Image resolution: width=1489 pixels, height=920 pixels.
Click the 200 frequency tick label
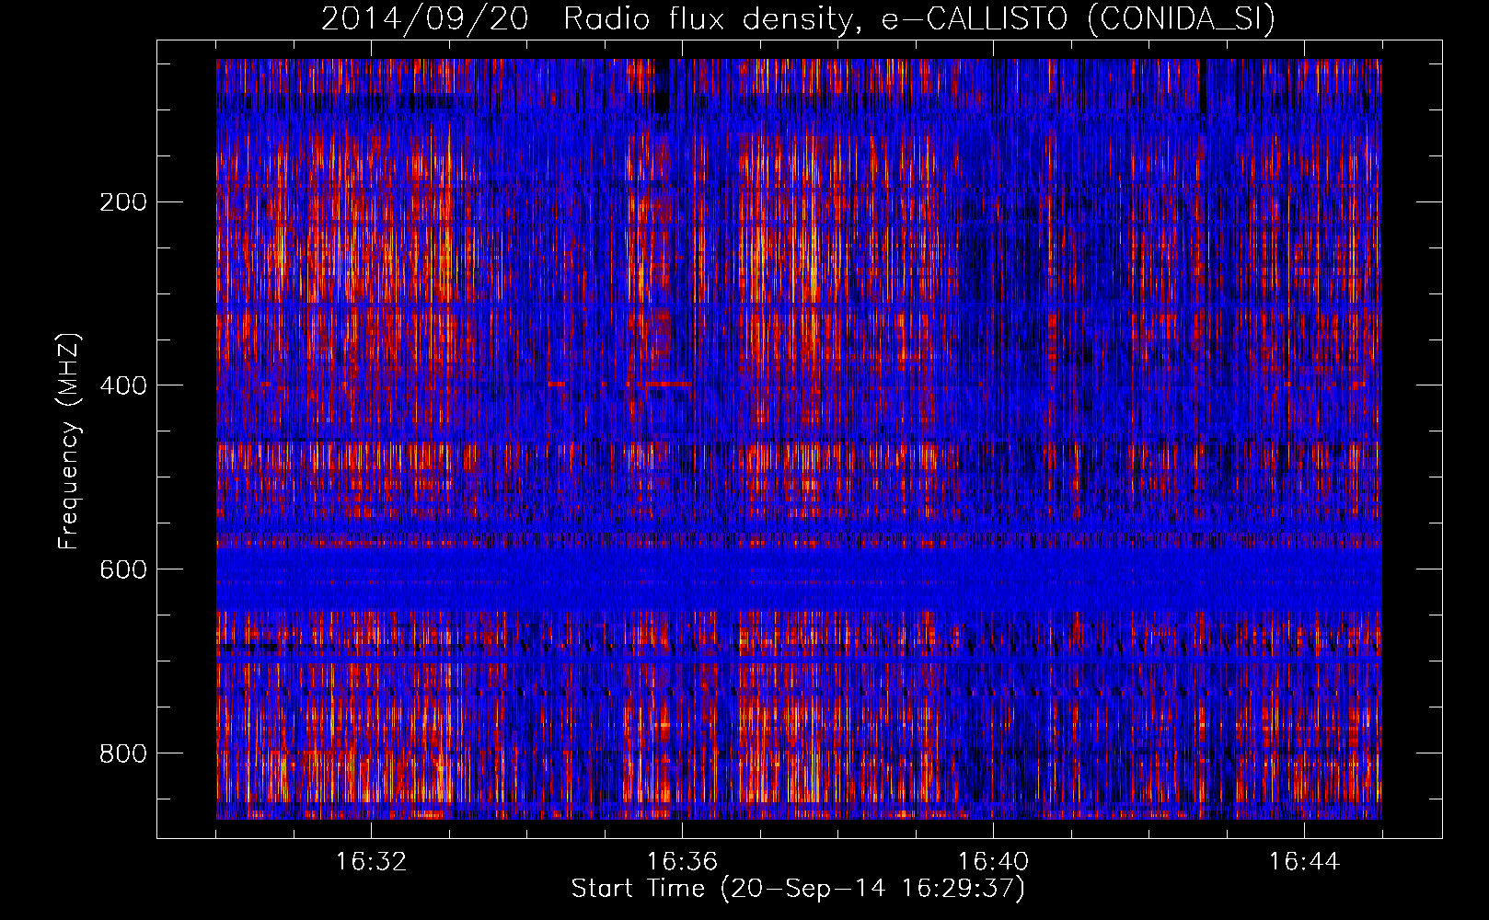123,202
